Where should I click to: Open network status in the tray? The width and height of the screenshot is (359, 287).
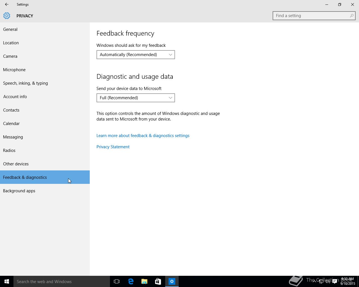pos(321,281)
